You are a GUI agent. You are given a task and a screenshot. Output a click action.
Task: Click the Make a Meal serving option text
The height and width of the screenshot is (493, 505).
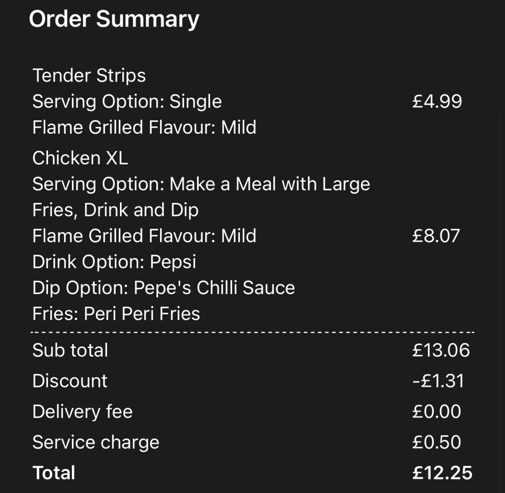201,197
